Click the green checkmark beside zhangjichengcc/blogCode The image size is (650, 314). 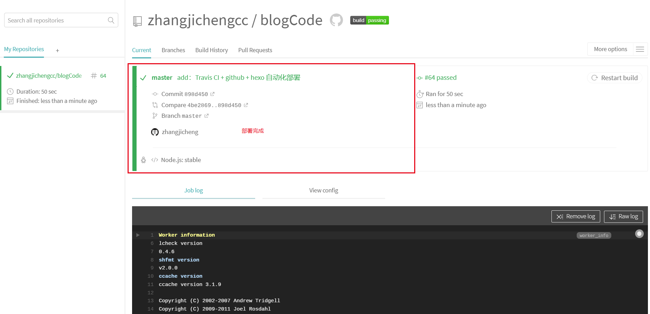pyautogui.click(x=10, y=76)
